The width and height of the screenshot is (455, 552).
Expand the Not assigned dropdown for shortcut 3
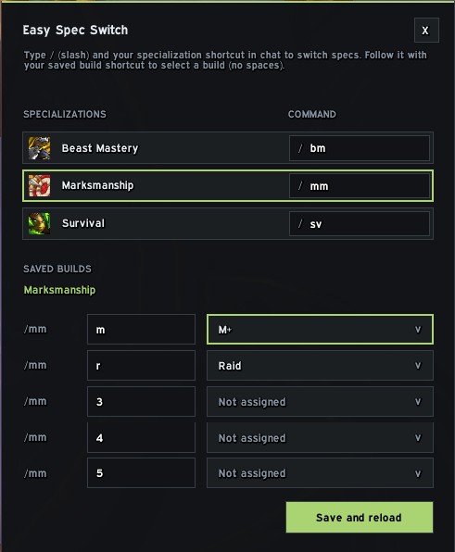(320, 402)
